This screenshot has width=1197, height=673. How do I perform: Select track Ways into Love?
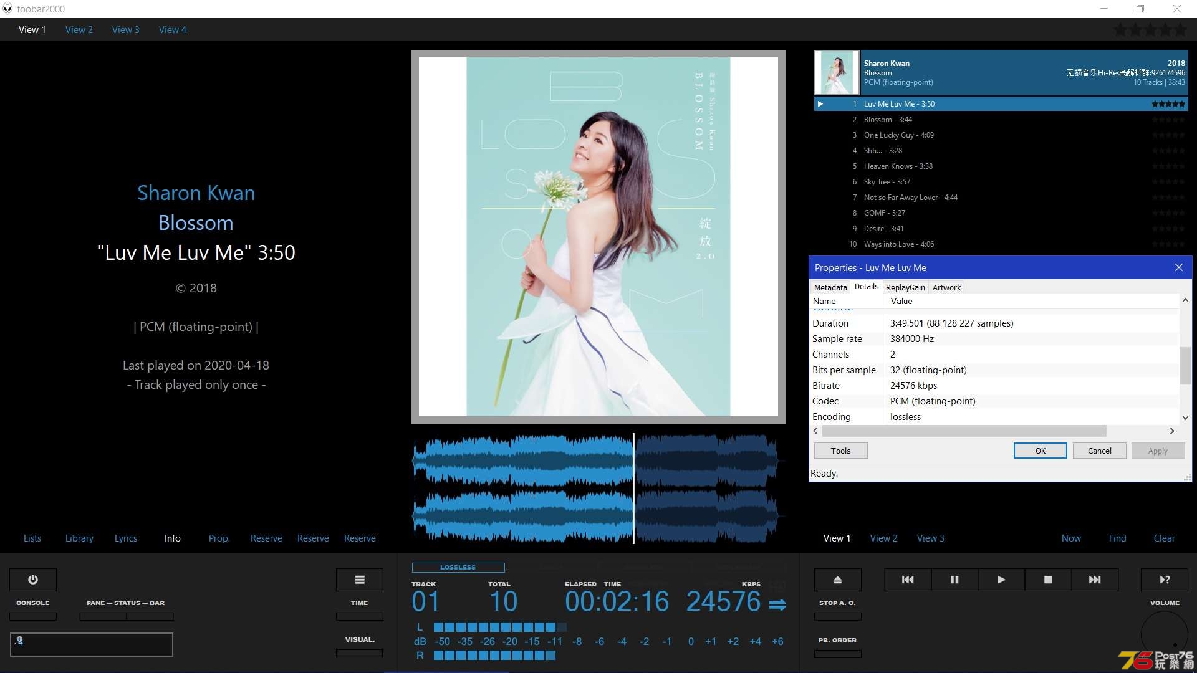coord(1001,244)
